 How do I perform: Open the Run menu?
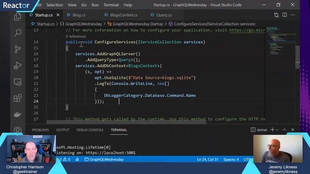coord(95,5)
